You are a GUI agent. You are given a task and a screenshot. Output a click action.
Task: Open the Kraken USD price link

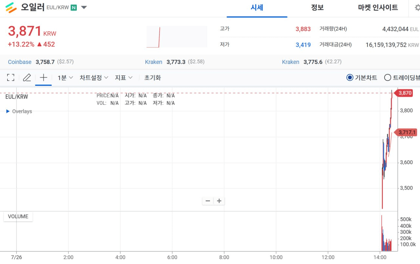[x=154, y=62]
